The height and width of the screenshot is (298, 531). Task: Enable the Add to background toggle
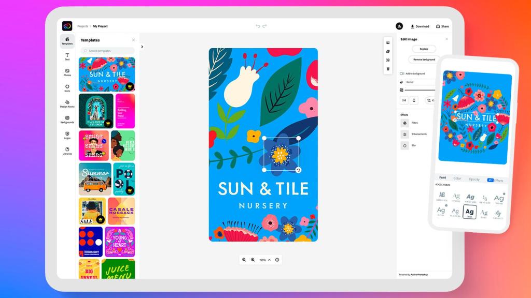tap(402, 73)
